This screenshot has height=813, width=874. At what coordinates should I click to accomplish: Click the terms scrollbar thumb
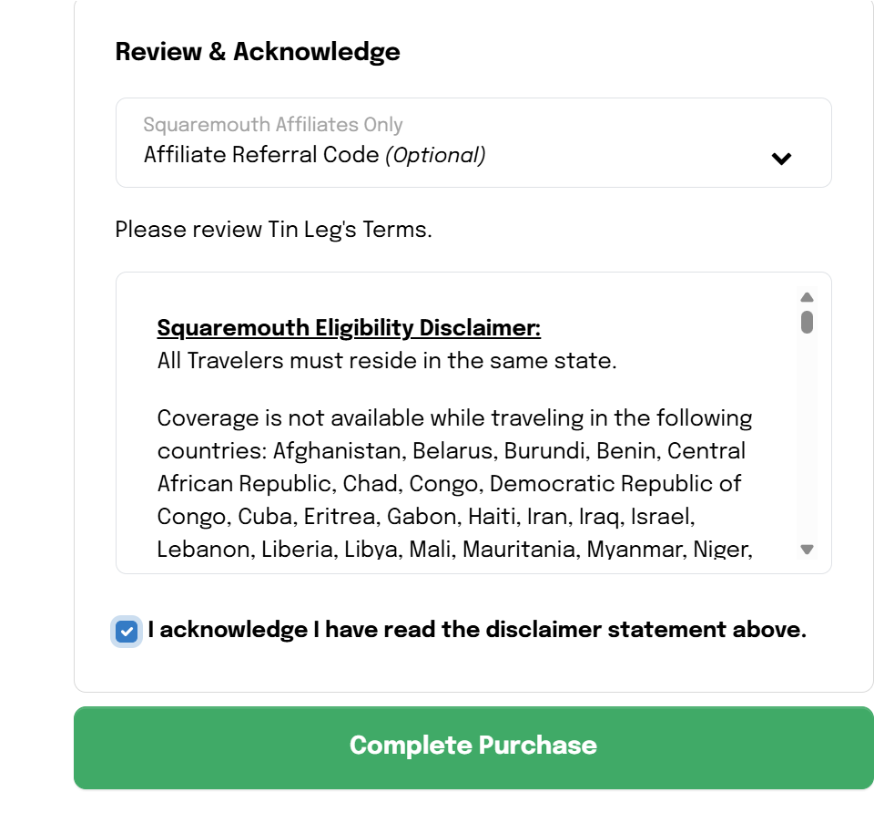[807, 324]
